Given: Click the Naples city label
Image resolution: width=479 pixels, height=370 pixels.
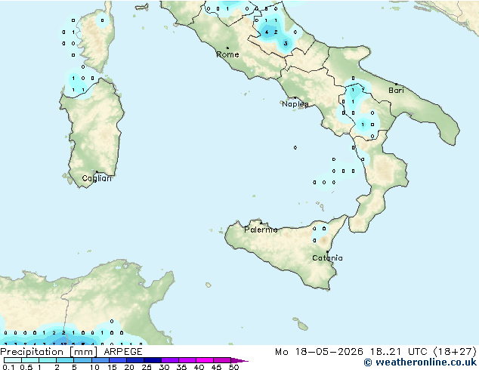Looking at the screenshot, I should (295, 104).
